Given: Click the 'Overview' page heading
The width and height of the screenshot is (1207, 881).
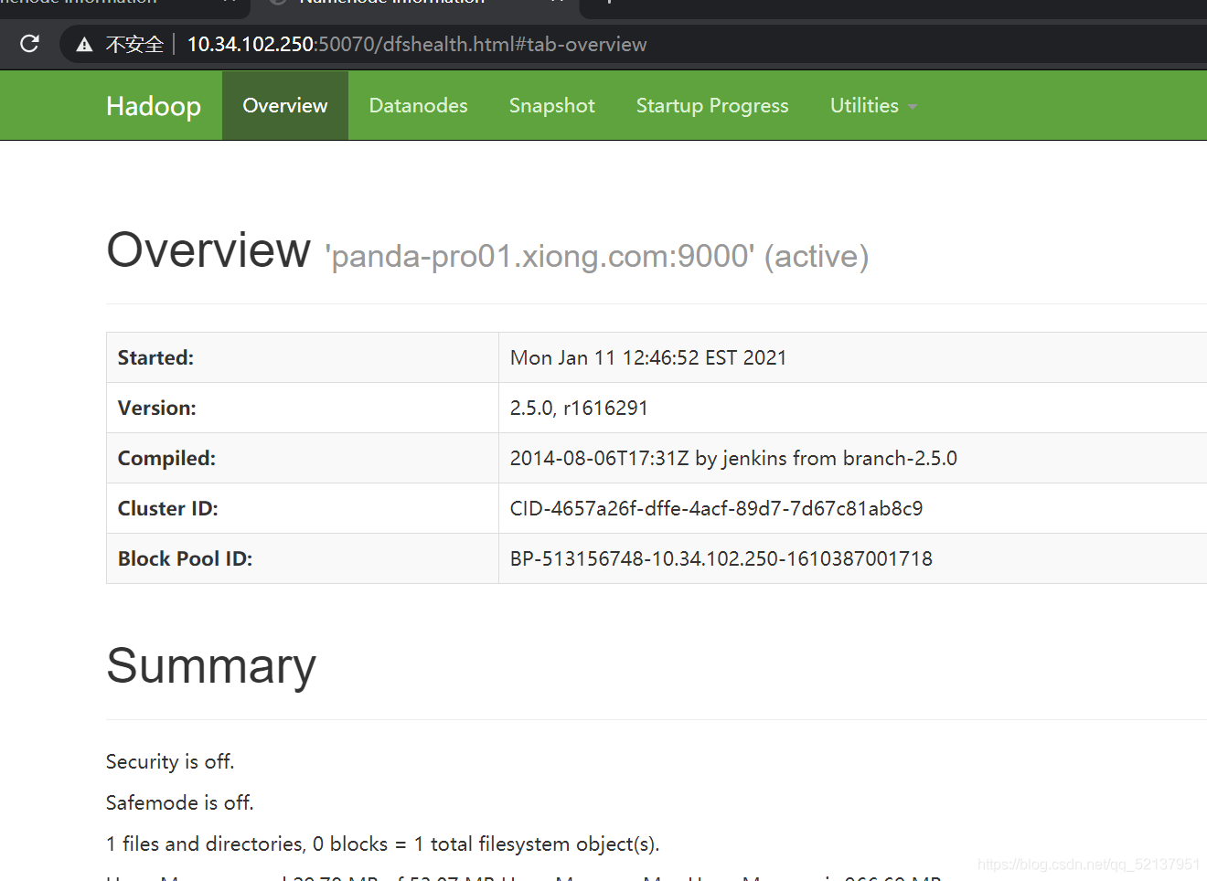Looking at the screenshot, I should tap(208, 249).
